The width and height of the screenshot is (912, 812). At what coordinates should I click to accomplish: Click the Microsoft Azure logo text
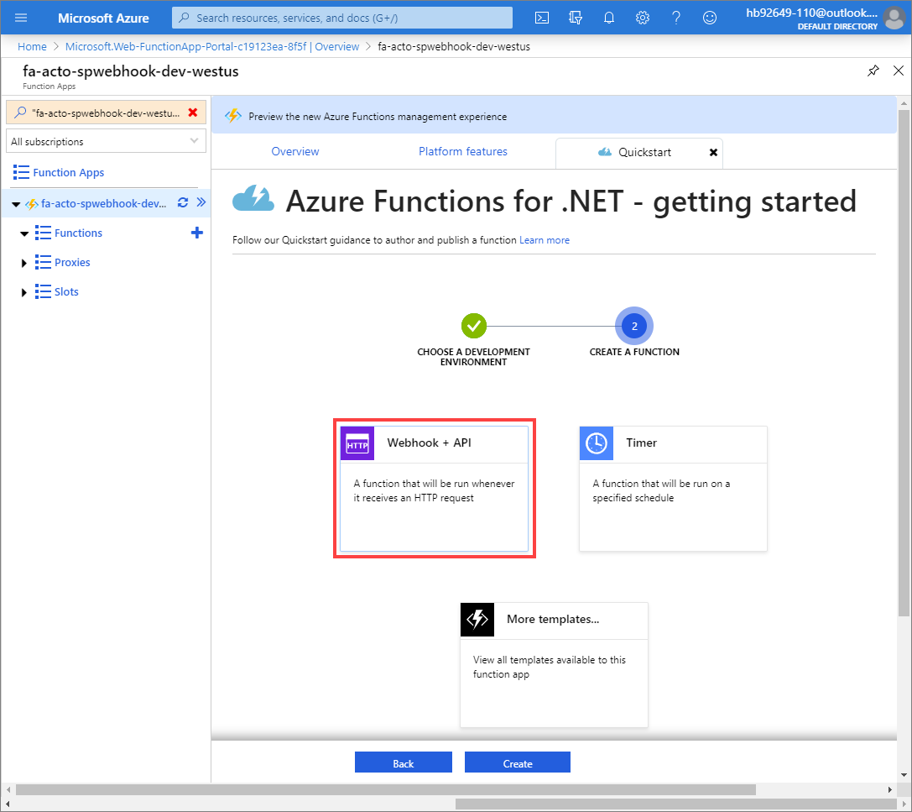pos(103,18)
